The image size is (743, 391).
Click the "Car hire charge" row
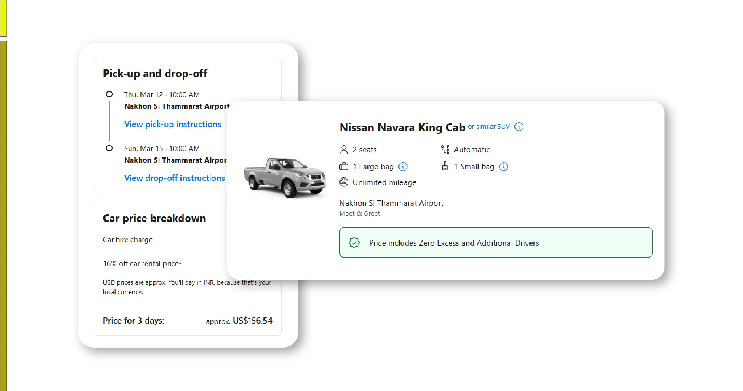coord(128,240)
